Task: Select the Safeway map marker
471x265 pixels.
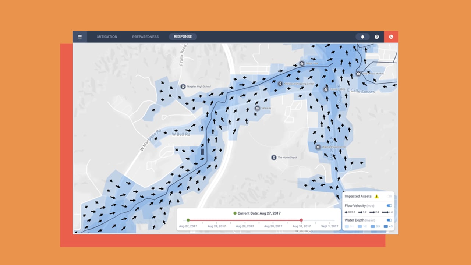Action: [x=257, y=108]
